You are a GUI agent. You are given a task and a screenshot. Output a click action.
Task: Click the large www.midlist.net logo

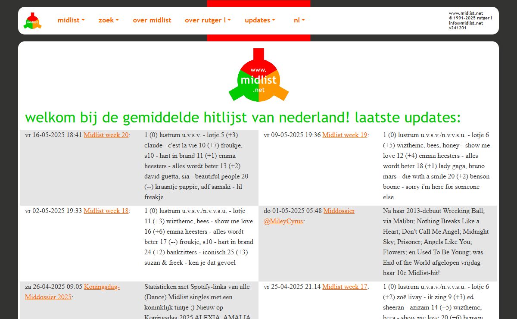click(x=258, y=75)
